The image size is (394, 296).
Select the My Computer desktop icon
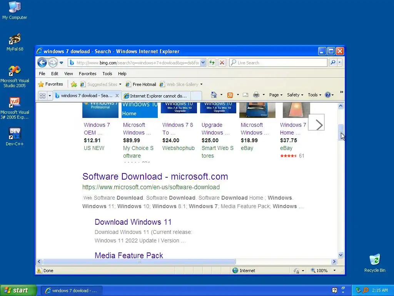[15, 10]
